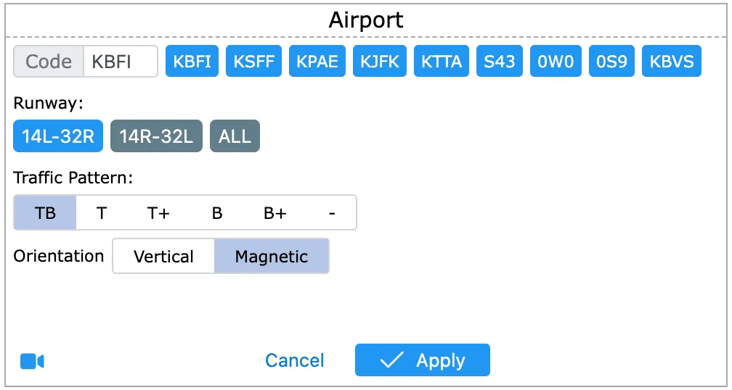Choose the KSFF airport shortcut
This screenshot has height=390, width=732.
(x=253, y=62)
